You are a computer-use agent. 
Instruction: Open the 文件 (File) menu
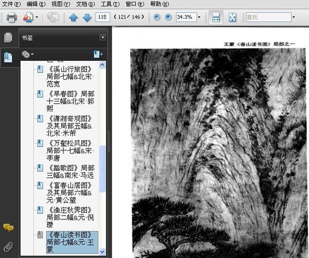(11, 4)
